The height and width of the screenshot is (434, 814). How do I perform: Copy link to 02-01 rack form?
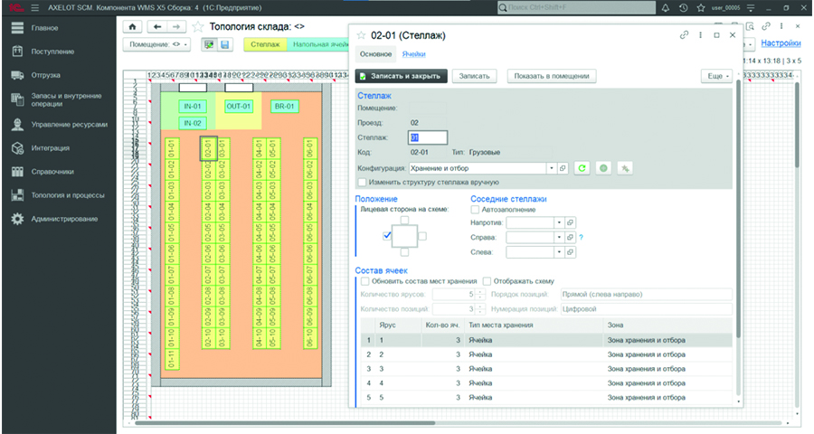click(685, 34)
